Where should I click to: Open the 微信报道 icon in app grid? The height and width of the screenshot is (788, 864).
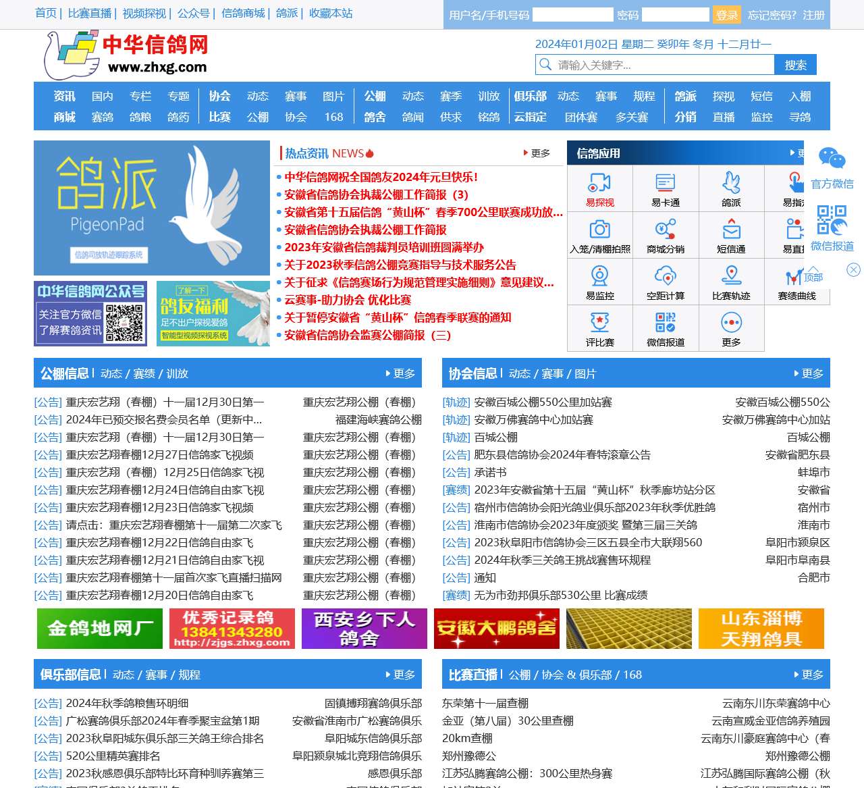(x=666, y=328)
